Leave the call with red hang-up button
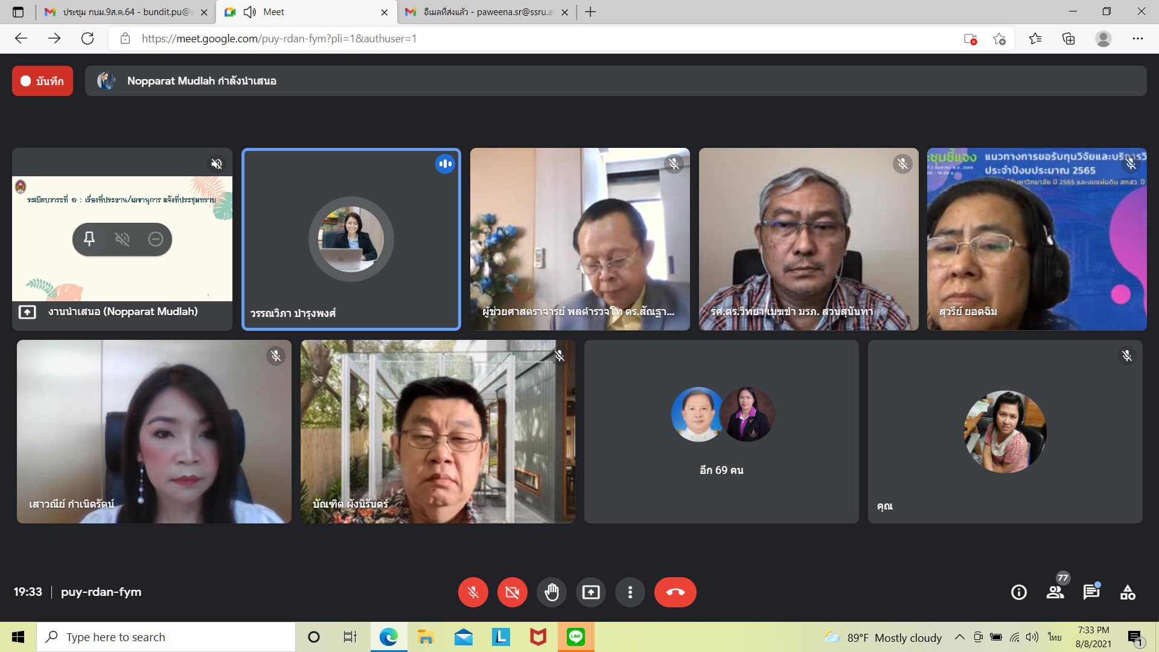 pos(675,592)
